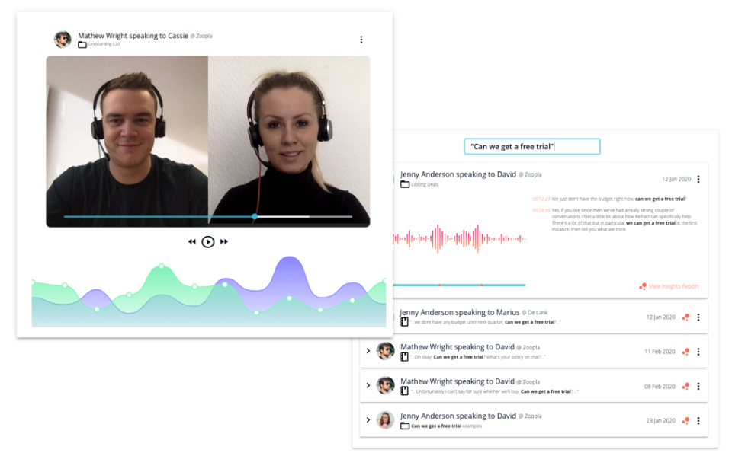Click the Onboarding Call folder icon

point(82,45)
